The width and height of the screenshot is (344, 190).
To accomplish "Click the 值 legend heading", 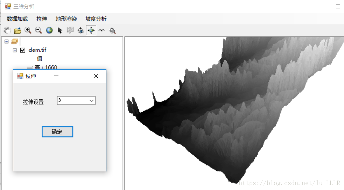I will [40, 58].
